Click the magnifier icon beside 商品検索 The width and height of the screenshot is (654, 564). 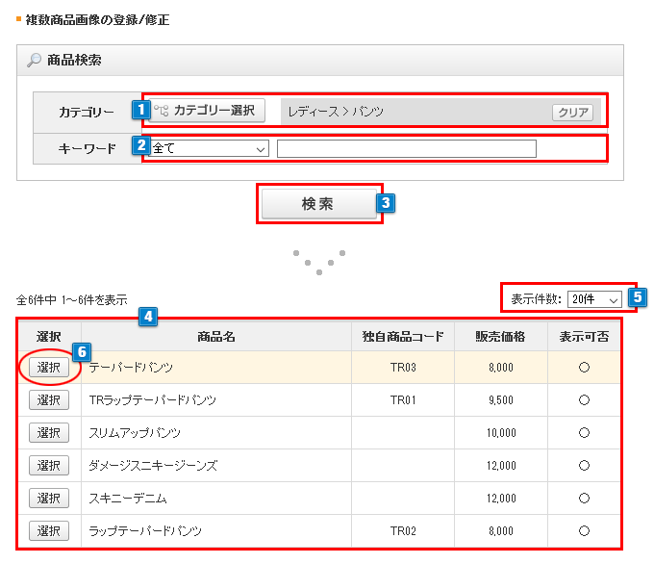[x=34, y=61]
